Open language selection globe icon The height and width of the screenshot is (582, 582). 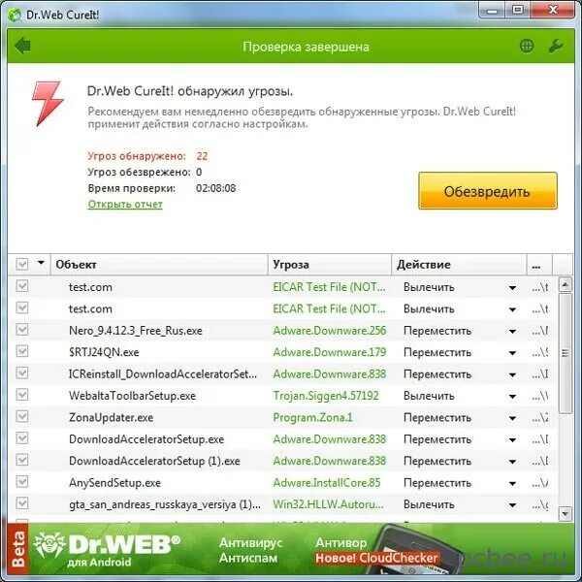[527, 46]
